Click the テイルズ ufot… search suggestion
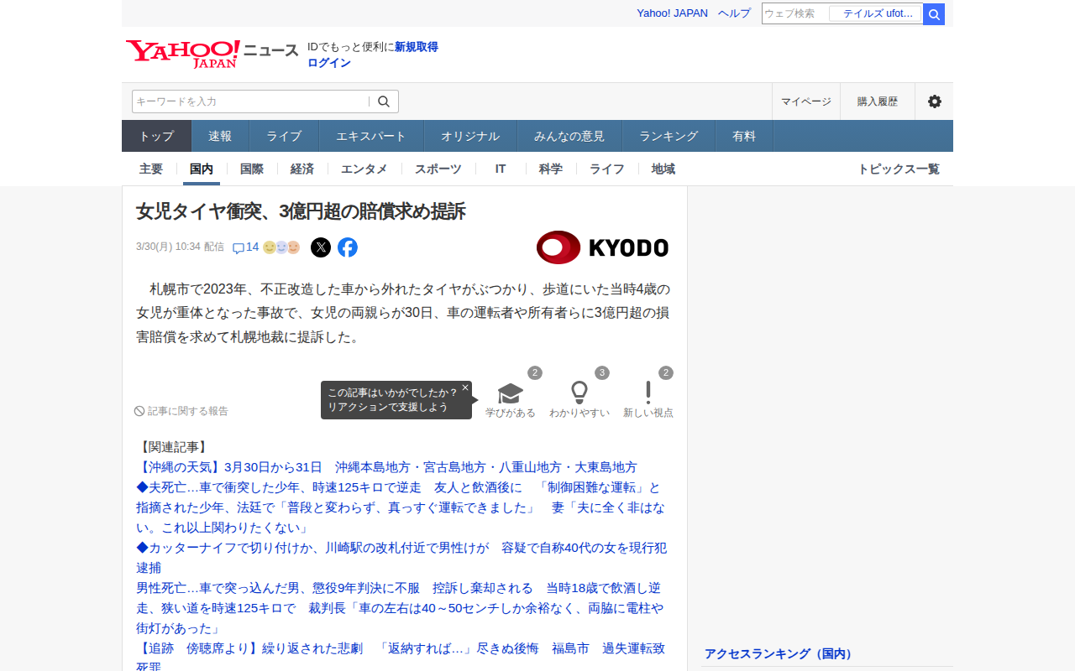The image size is (1075, 671). coord(877,13)
